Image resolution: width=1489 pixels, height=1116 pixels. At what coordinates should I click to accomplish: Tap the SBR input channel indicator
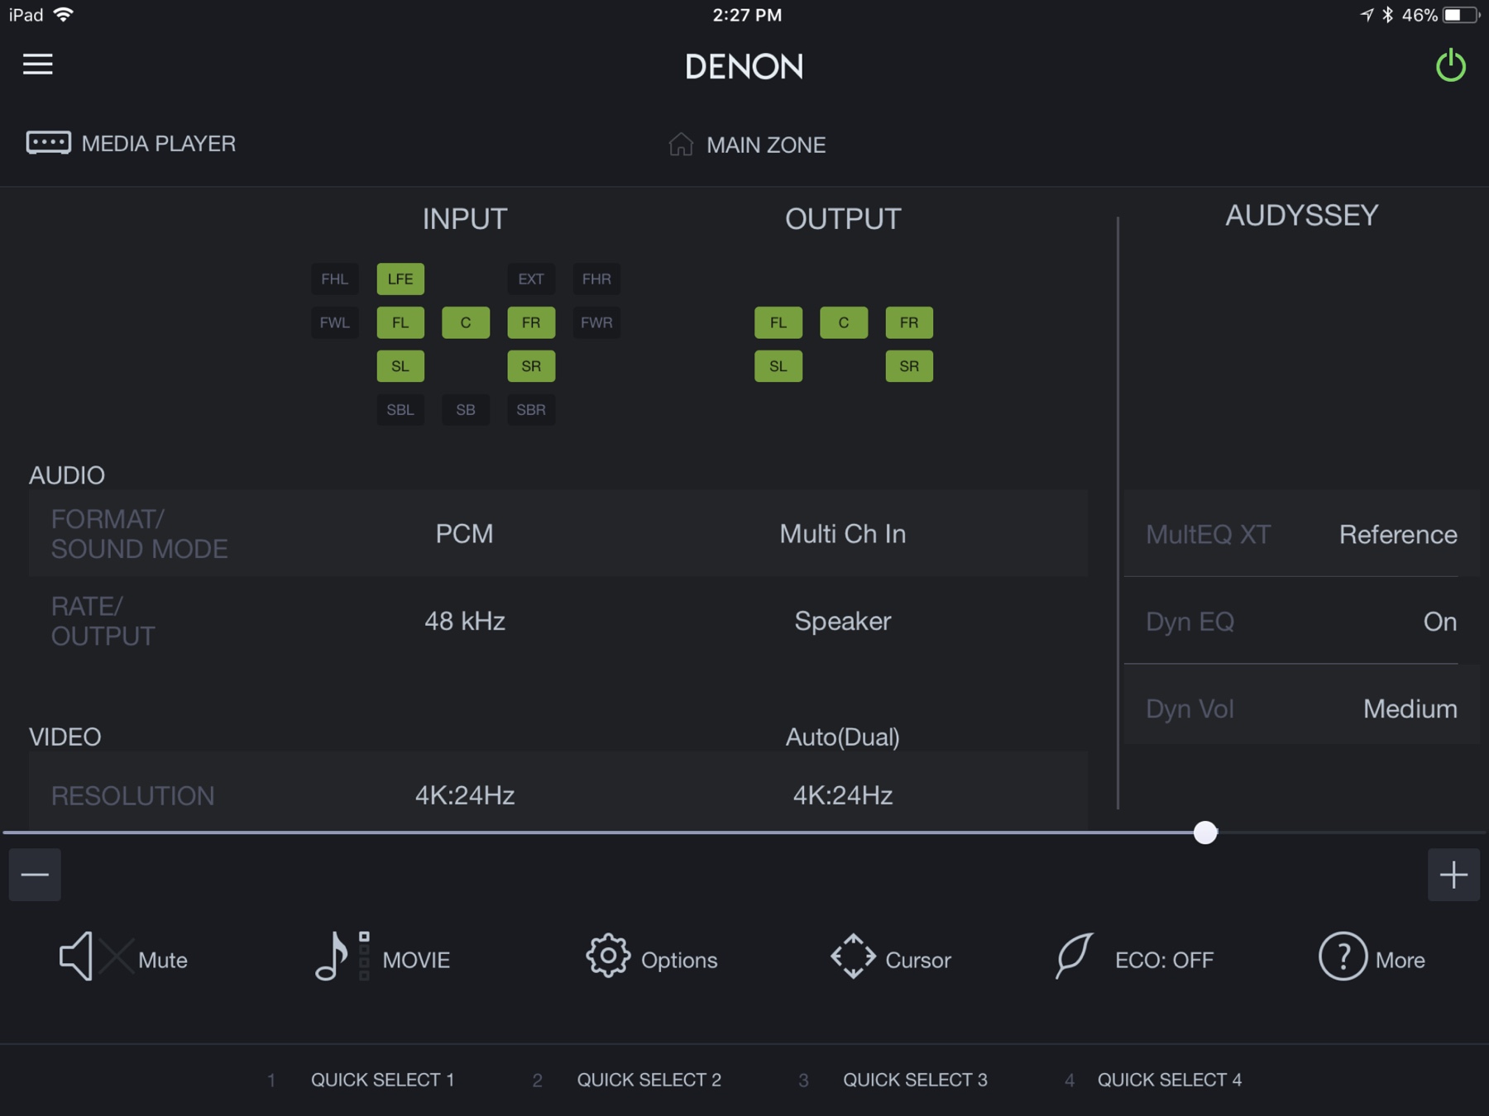tap(531, 410)
